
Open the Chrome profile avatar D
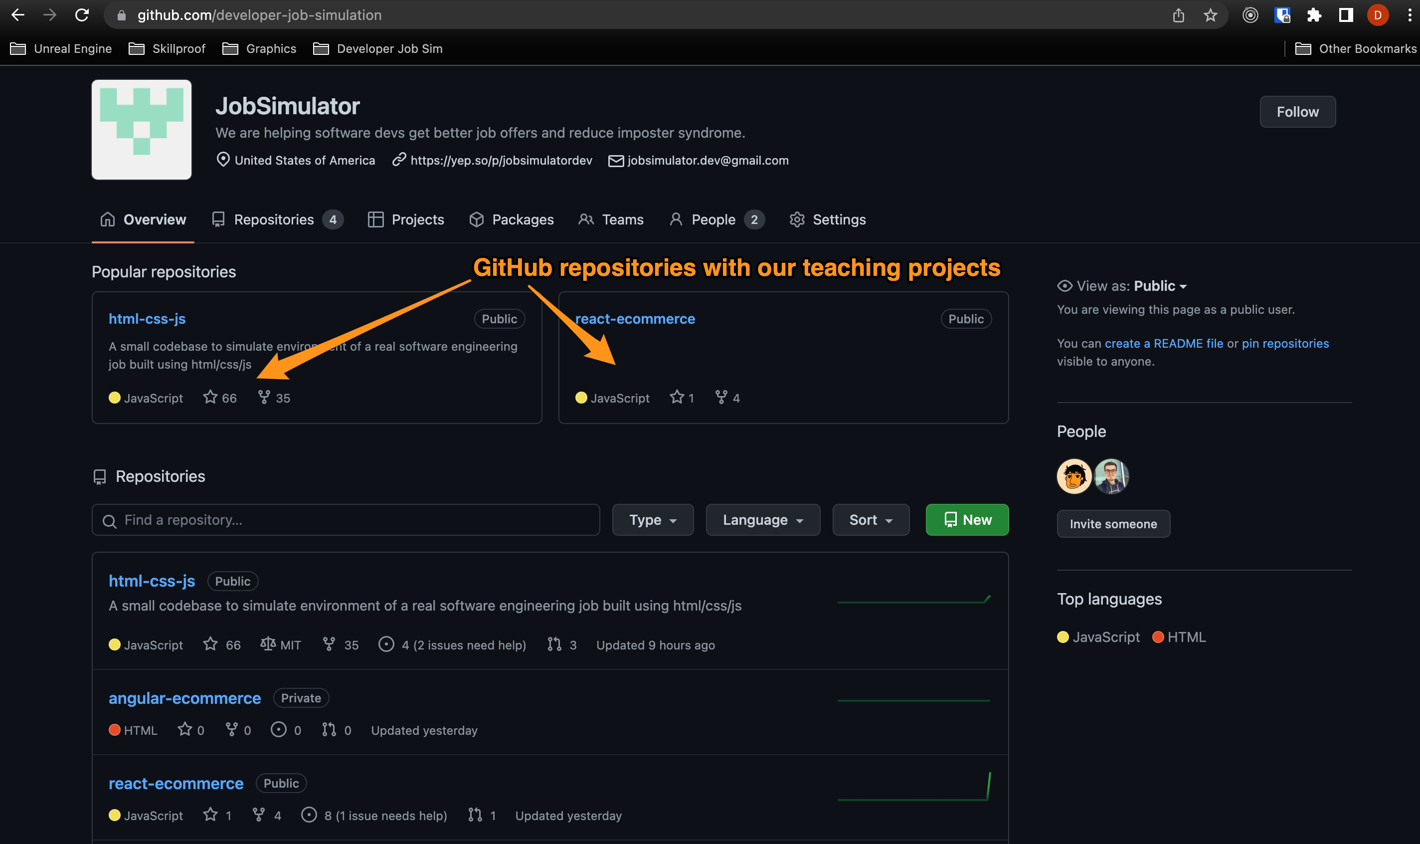coord(1378,15)
